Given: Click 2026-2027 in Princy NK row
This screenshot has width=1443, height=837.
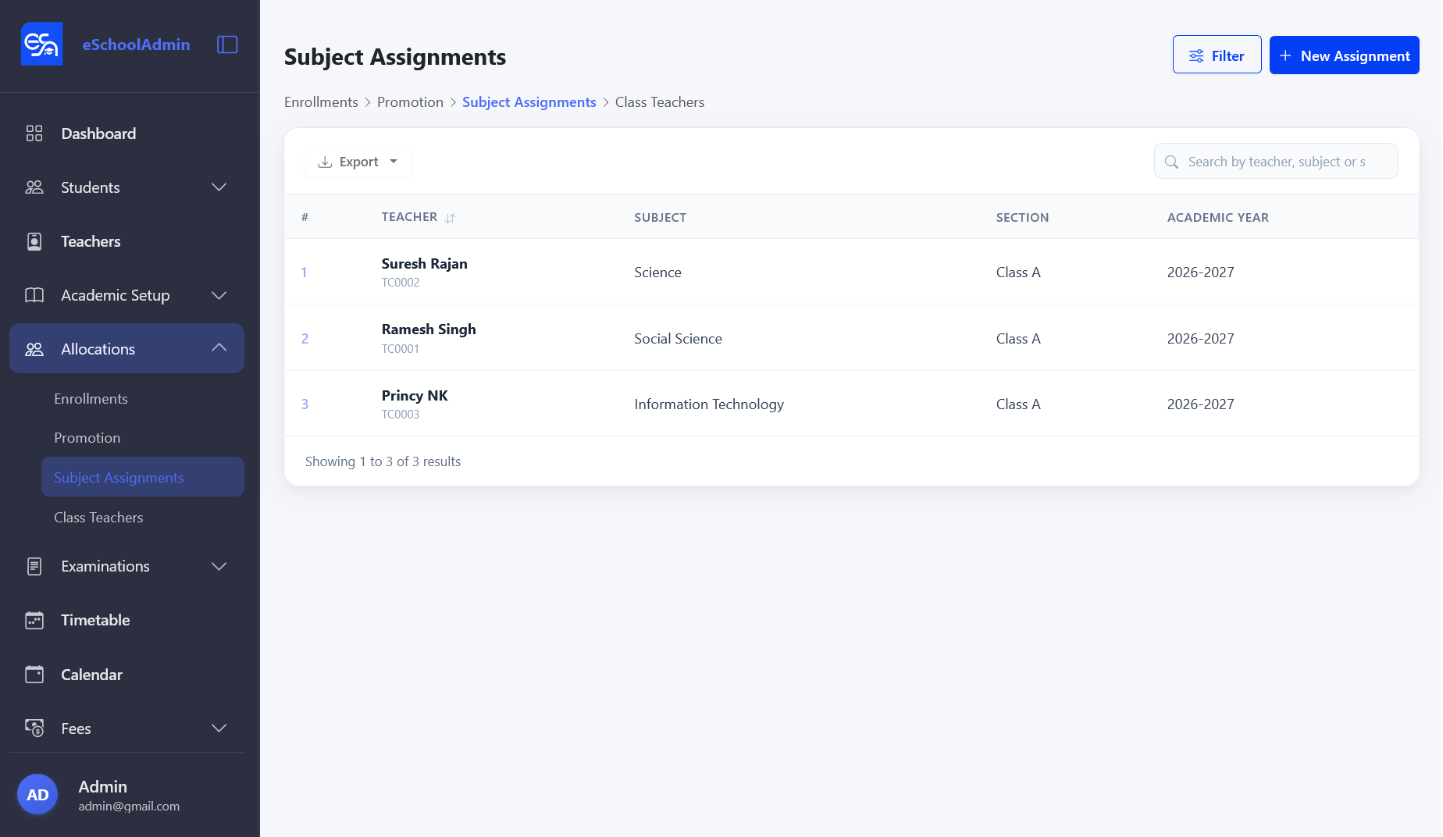Looking at the screenshot, I should [x=1200, y=404].
